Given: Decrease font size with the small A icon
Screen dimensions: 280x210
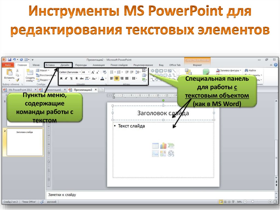Looking at the screenshot, I should 98,72.
